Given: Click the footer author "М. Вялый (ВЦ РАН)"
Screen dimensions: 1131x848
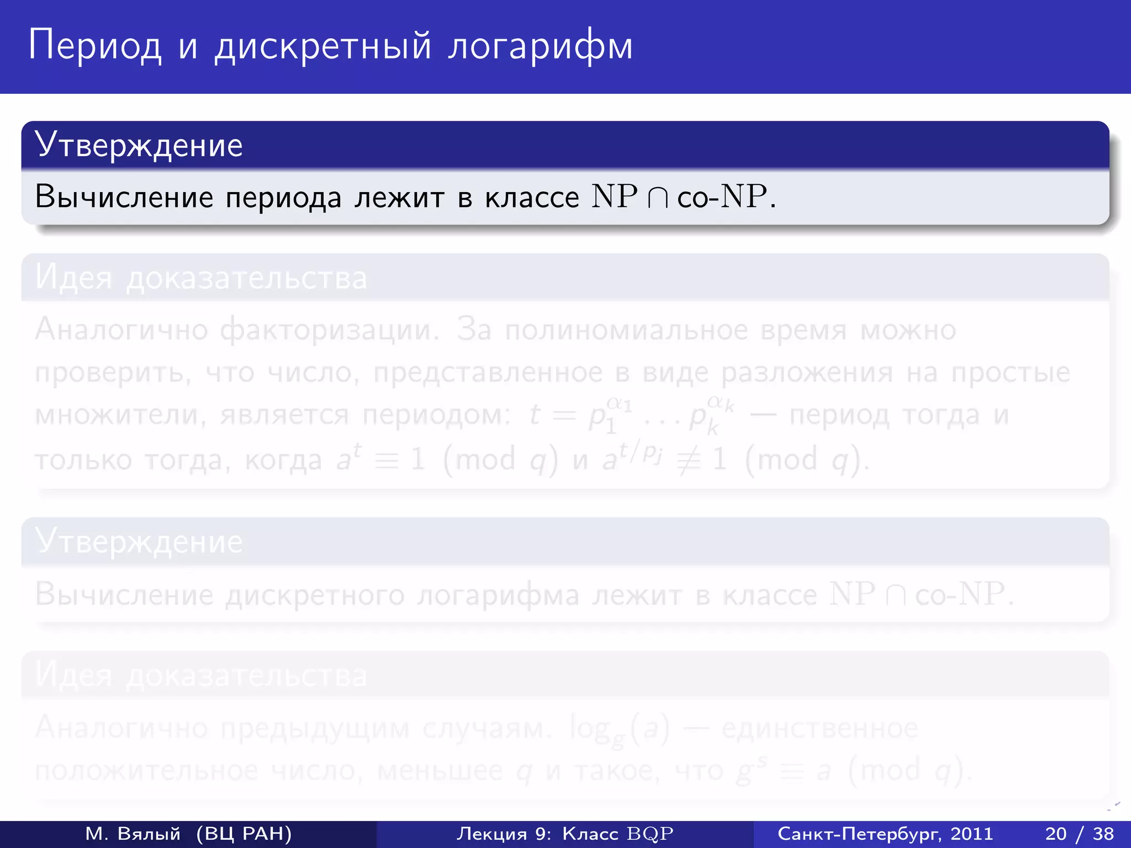Looking at the screenshot, I should tap(188, 834).
